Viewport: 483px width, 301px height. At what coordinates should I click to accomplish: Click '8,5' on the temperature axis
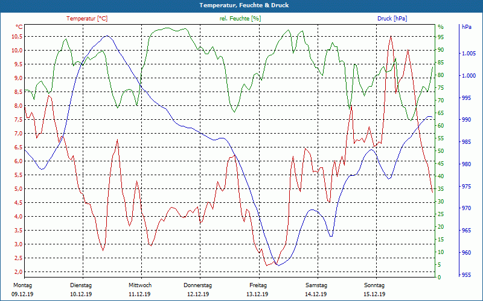point(18,92)
